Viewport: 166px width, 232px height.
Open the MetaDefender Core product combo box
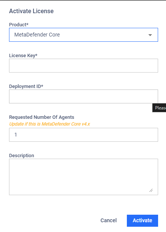pyautogui.click(x=84, y=35)
